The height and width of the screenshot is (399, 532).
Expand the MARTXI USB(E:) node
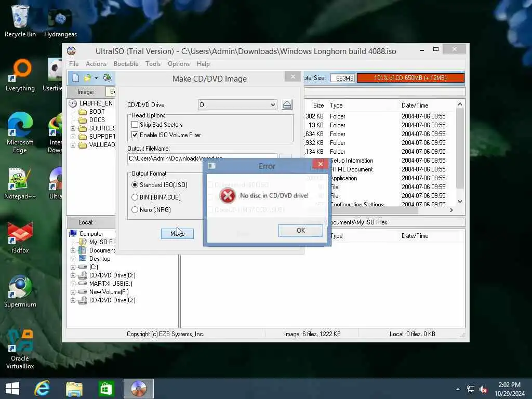pos(73,284)
